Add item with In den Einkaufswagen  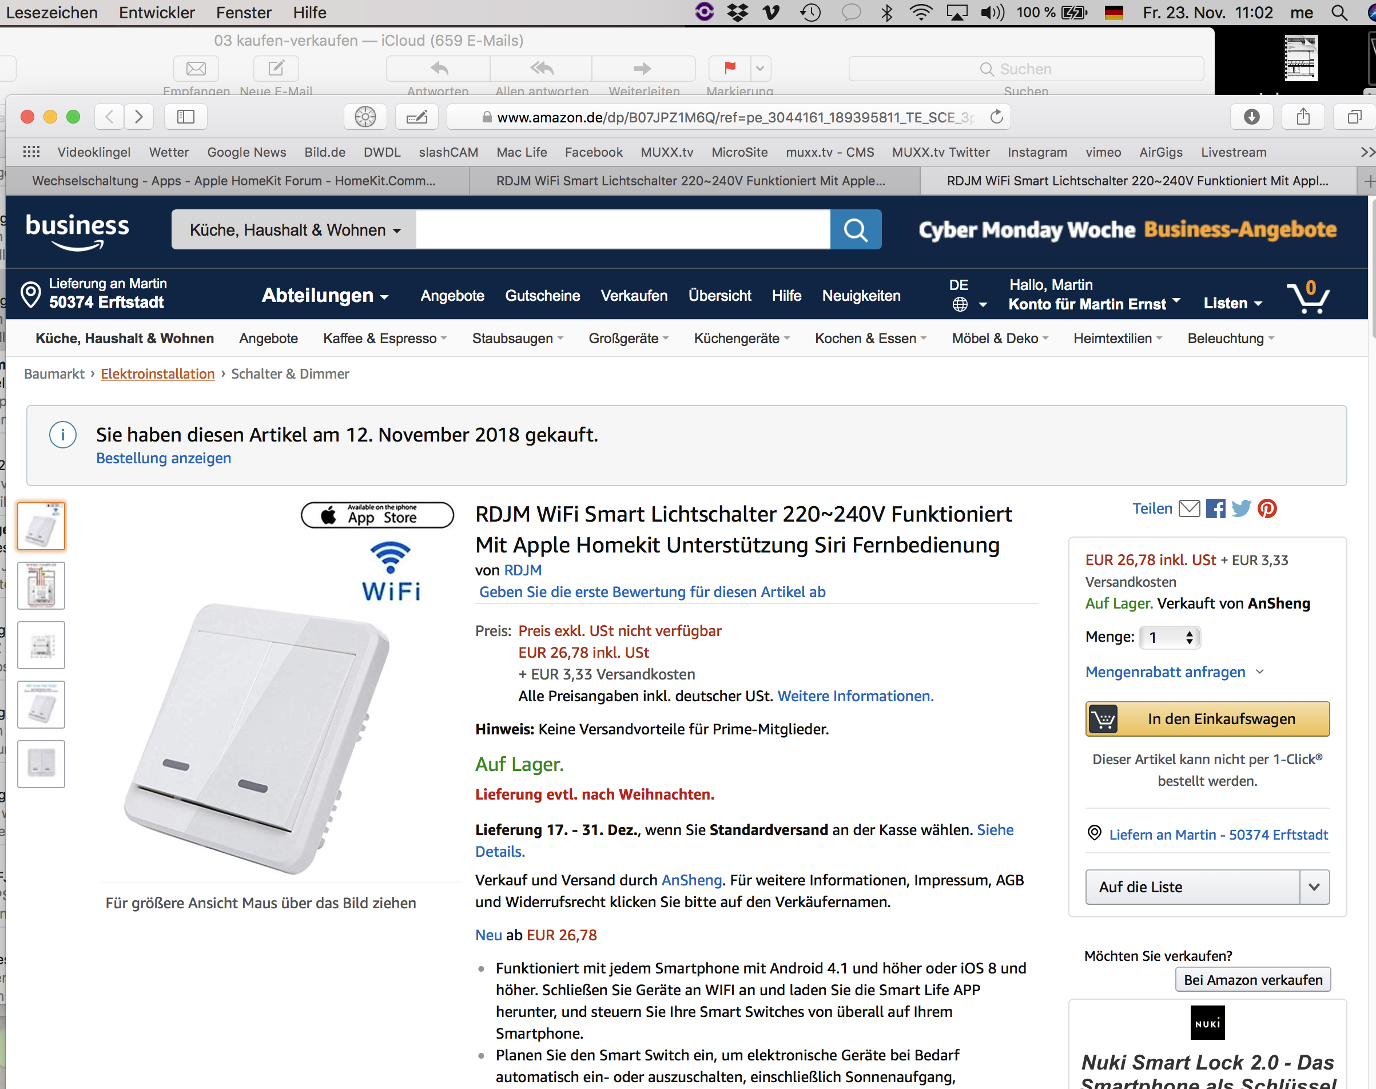click(1207, 719)
